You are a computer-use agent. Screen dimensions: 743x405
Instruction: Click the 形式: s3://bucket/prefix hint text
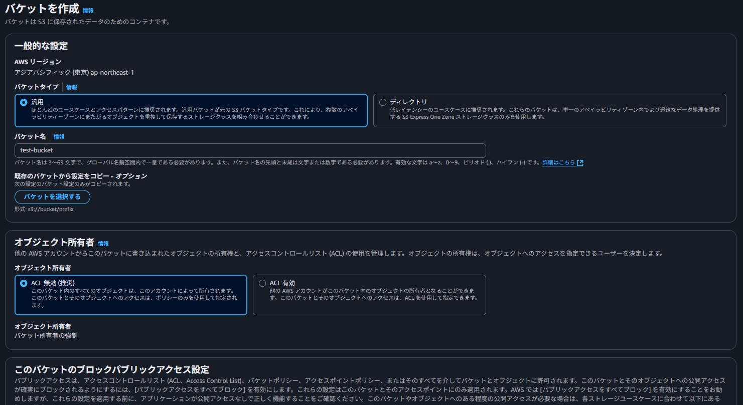(x=44, y=209)
